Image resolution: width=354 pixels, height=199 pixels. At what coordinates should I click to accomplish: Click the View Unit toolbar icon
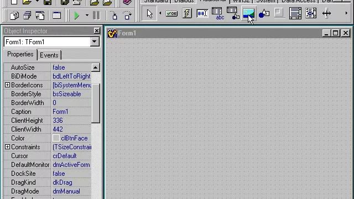[14, 16]
